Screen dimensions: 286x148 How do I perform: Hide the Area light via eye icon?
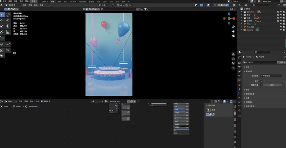tap(281, 24)
